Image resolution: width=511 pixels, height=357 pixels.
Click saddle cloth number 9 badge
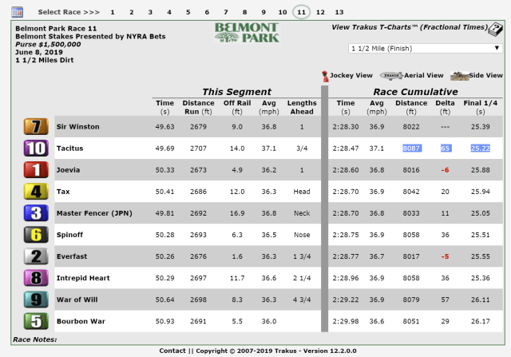(x=36, y=299)
